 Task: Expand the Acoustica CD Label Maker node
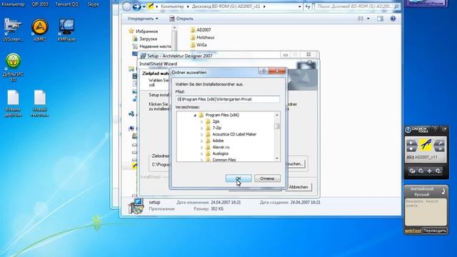click(x=201, y=134)
